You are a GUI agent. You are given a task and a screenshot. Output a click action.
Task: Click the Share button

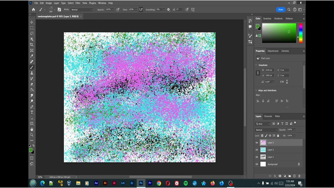tap(281, 9)
